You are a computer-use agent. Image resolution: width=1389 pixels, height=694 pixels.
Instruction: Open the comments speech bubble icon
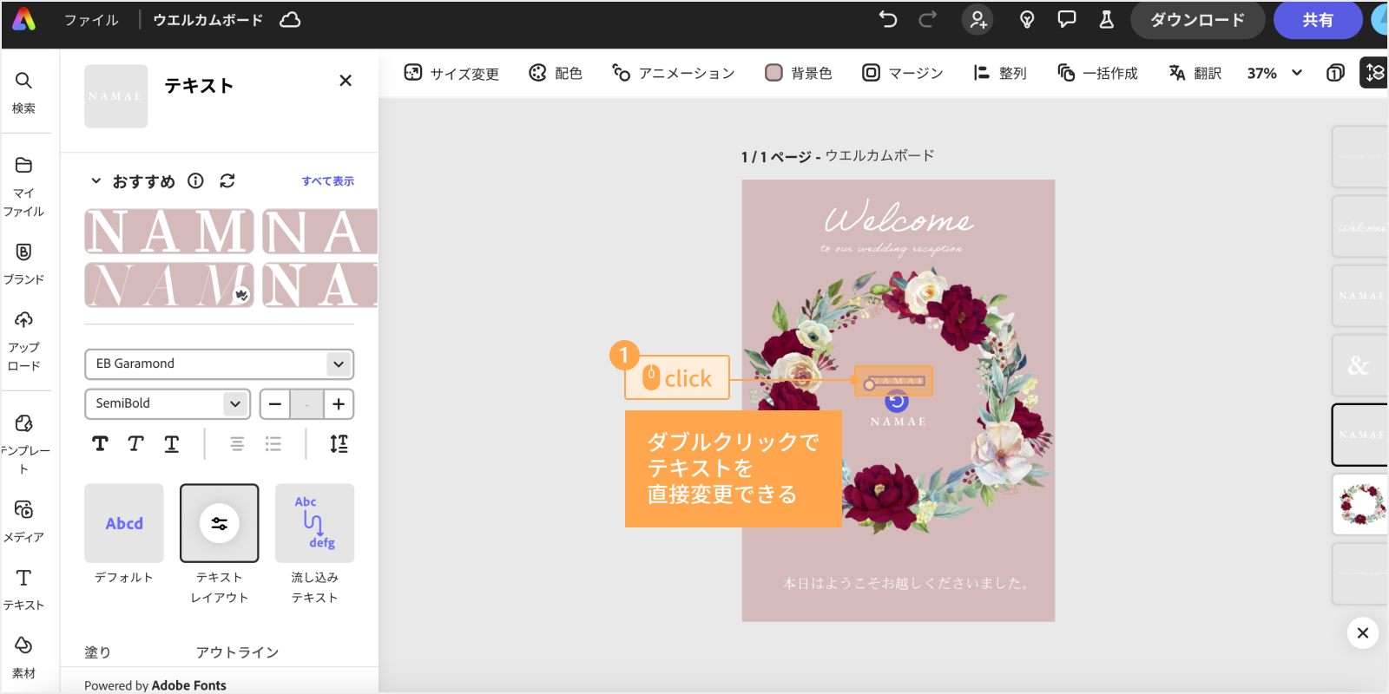1067,20
